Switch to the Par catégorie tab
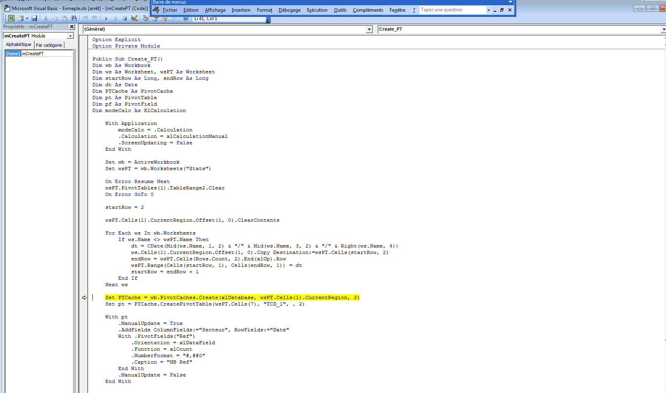Viewport: 666px width, 393px height. point(49,45)
